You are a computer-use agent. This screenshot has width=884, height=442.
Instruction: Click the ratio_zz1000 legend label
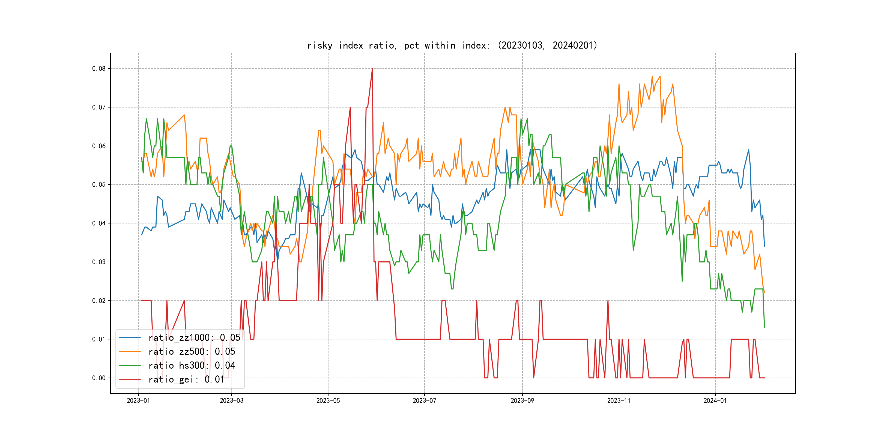point(194,338)
